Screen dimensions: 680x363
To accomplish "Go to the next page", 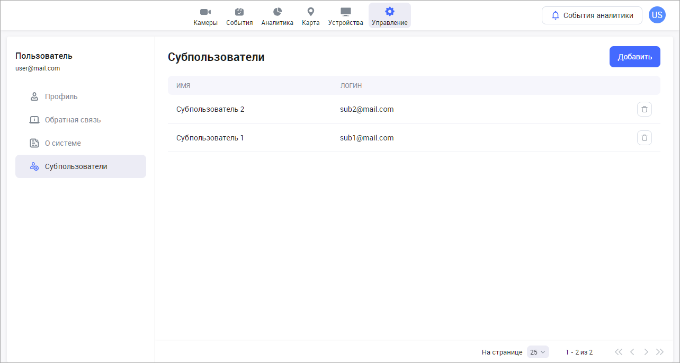I will tap(646, 352).
